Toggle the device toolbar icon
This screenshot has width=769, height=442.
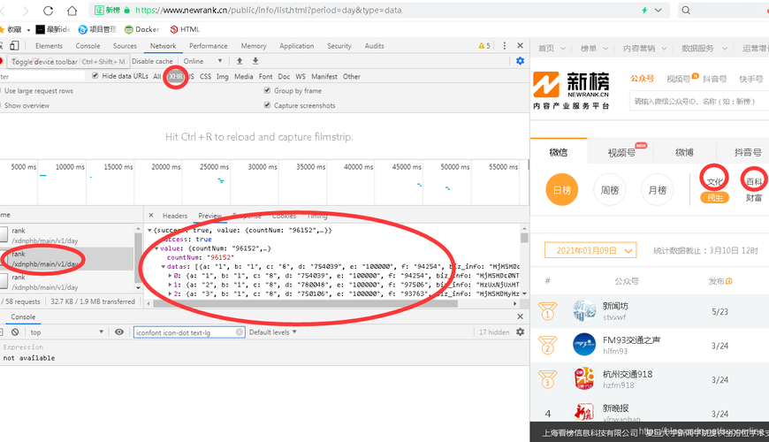(14, 46)
